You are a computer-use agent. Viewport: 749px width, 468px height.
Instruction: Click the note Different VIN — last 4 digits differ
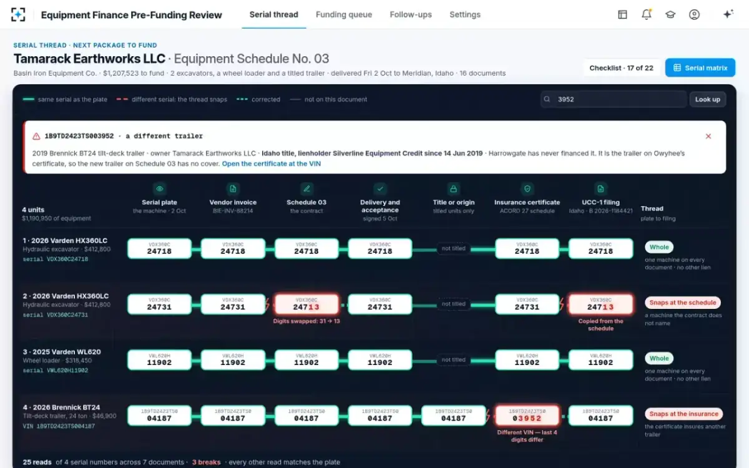pos(527,436)
